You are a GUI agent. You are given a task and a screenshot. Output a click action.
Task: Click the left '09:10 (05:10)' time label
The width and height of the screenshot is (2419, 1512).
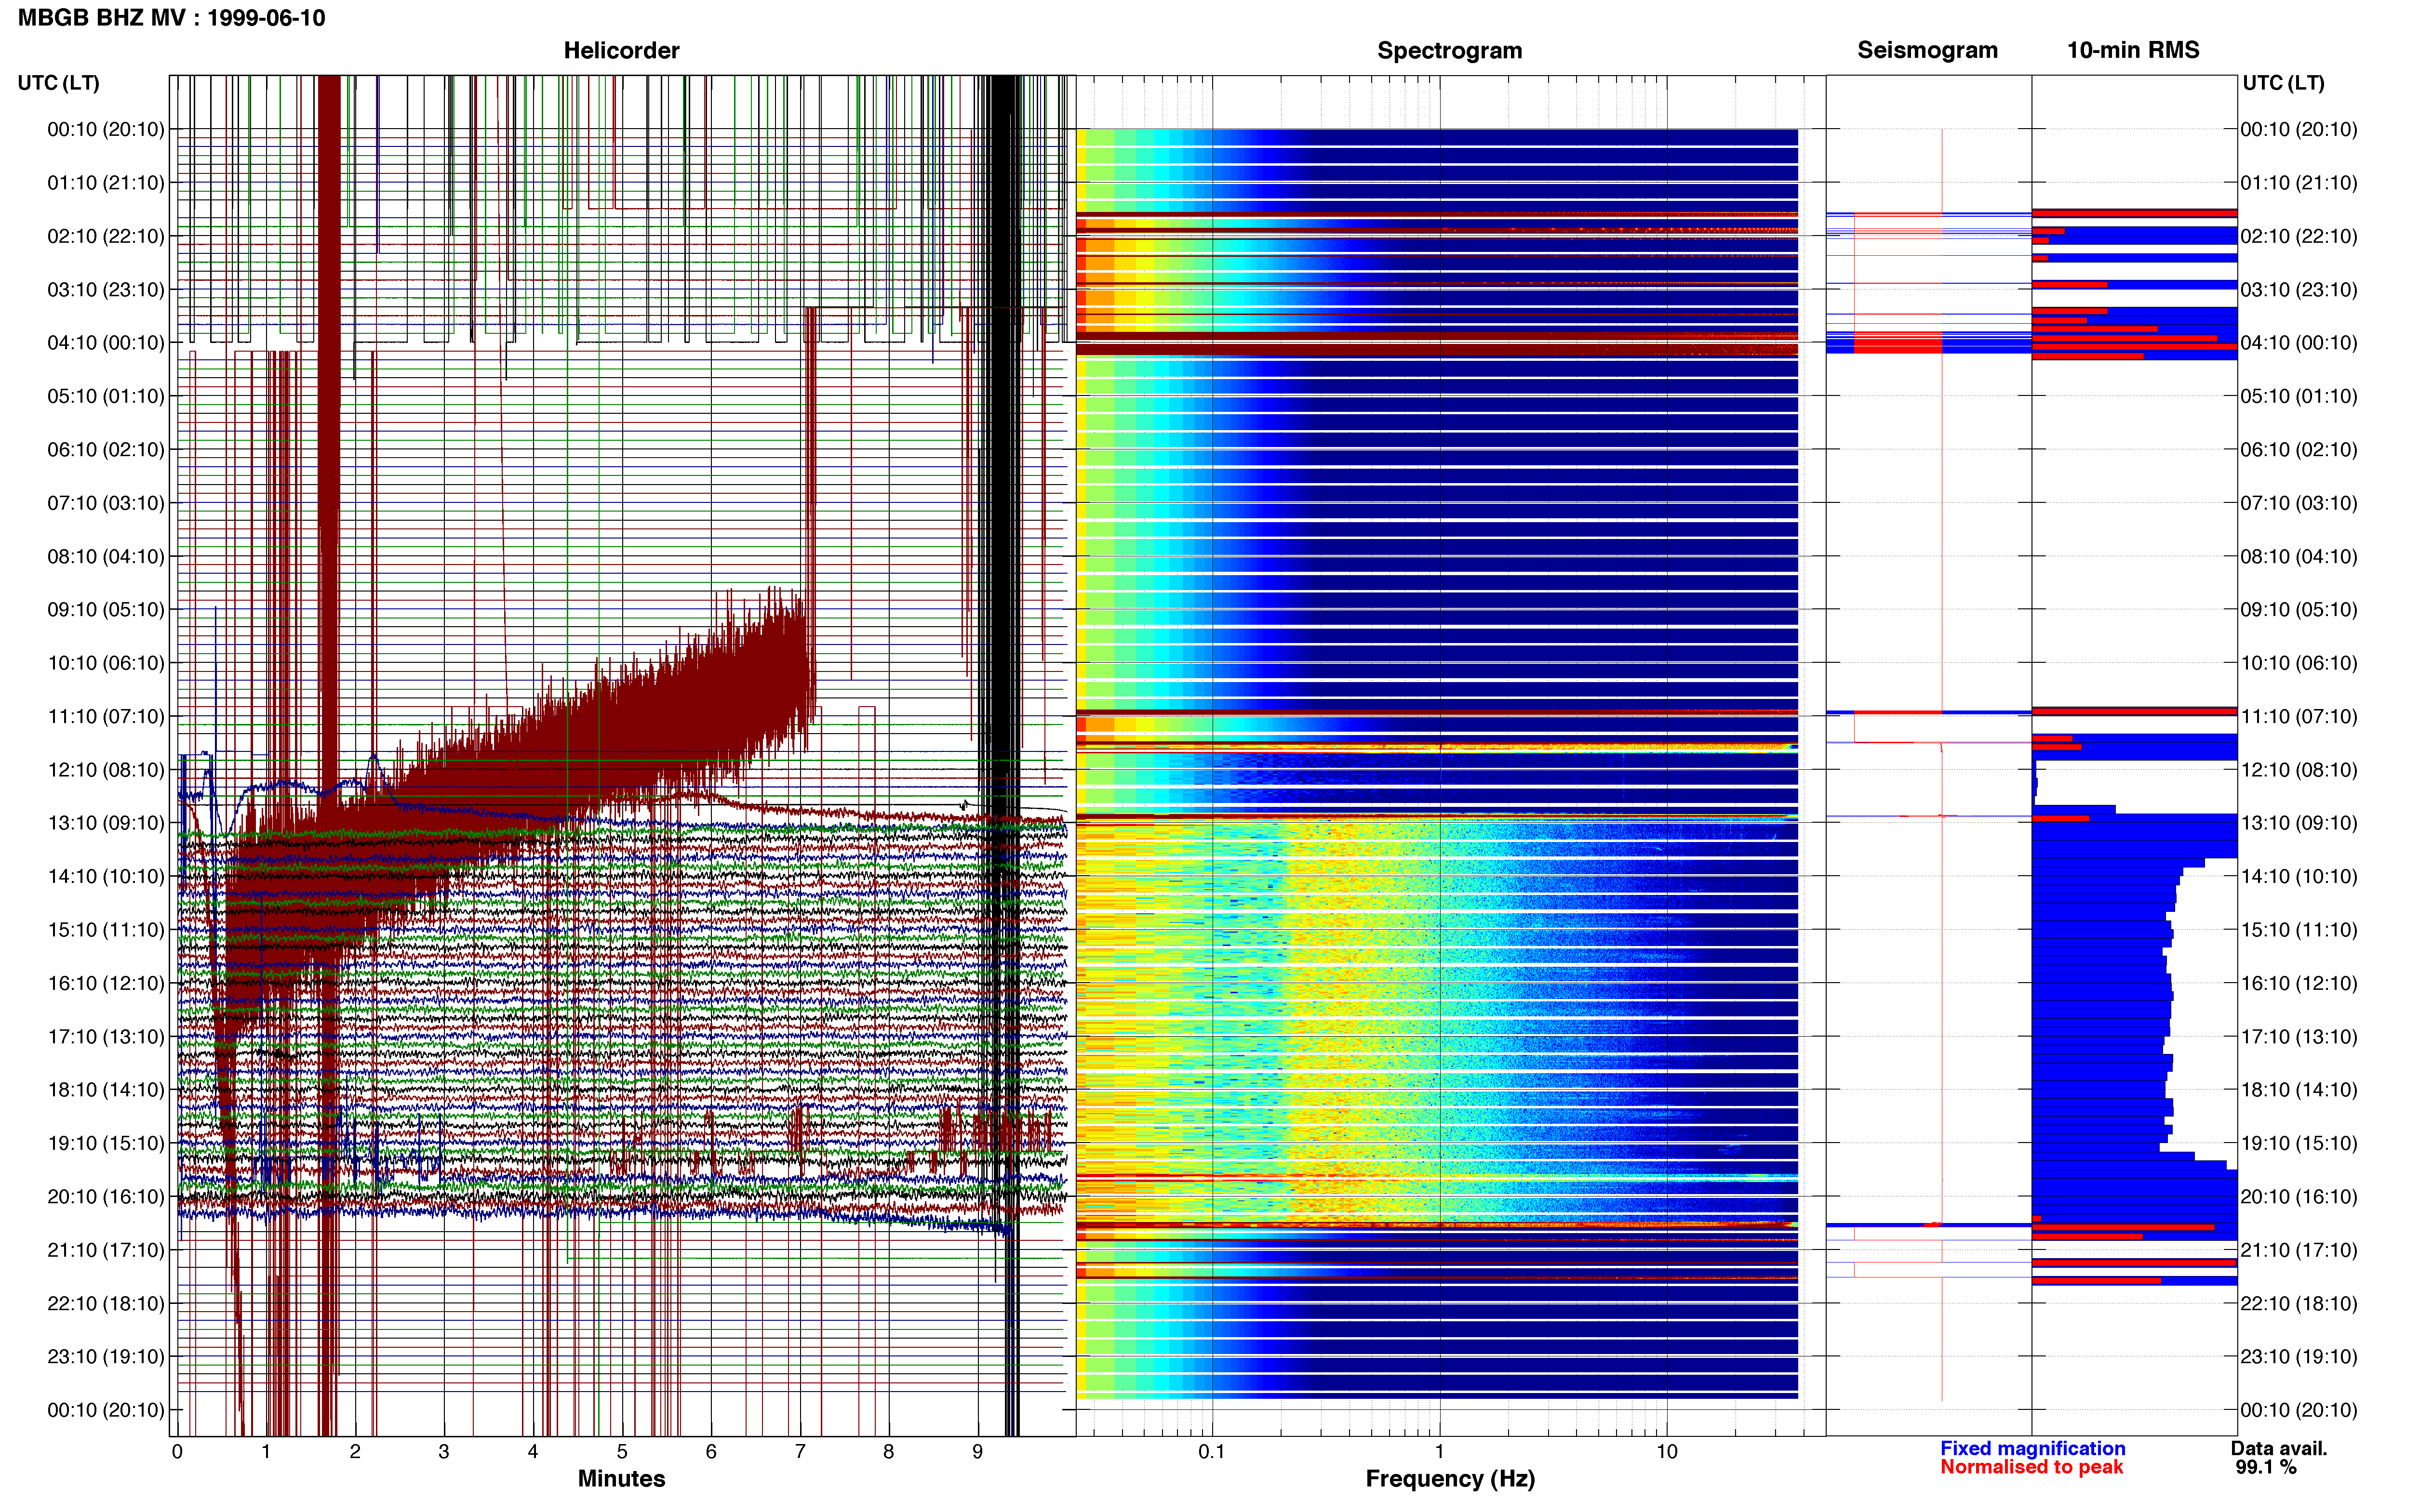tap(106, 610)
